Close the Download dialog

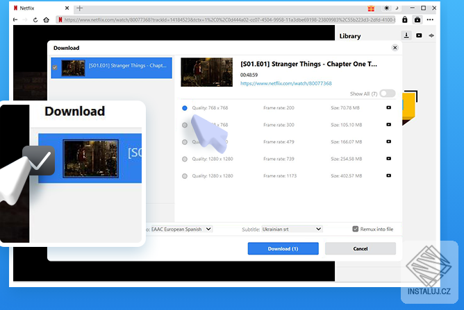pyautogui.click(x=395, y=48)
